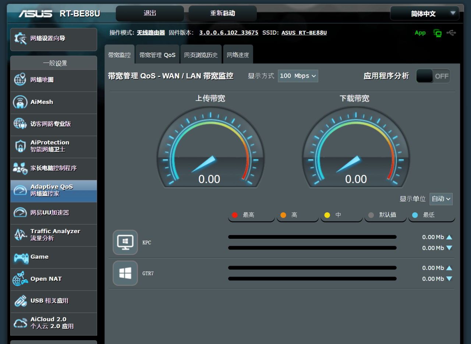Click KPC upload arrow indicator
This screenshot has height=344, width=471.
[449, 237]
